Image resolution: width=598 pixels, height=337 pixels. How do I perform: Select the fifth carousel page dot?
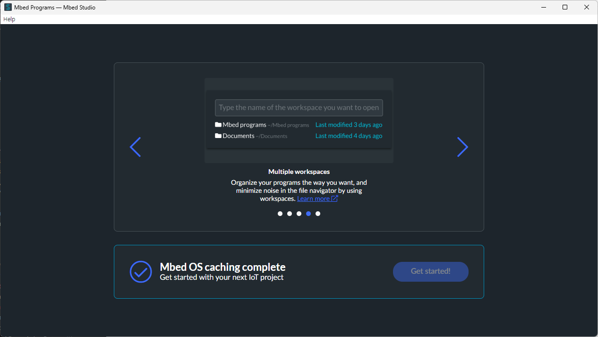coord(318,214)
